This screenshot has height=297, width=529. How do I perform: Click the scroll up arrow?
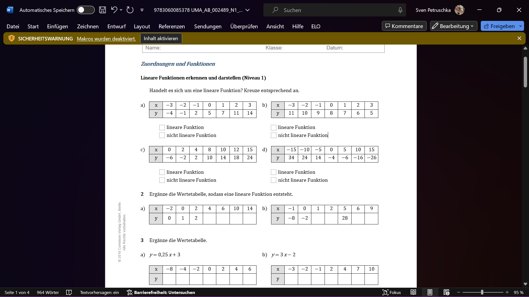525,48
